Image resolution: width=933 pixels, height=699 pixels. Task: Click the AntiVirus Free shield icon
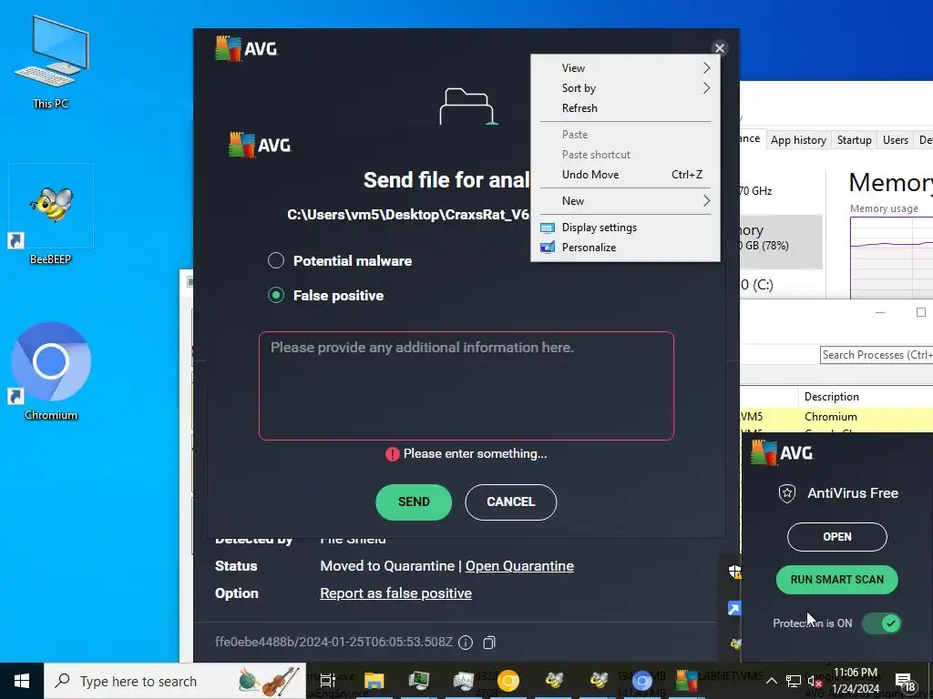(786, 493)
